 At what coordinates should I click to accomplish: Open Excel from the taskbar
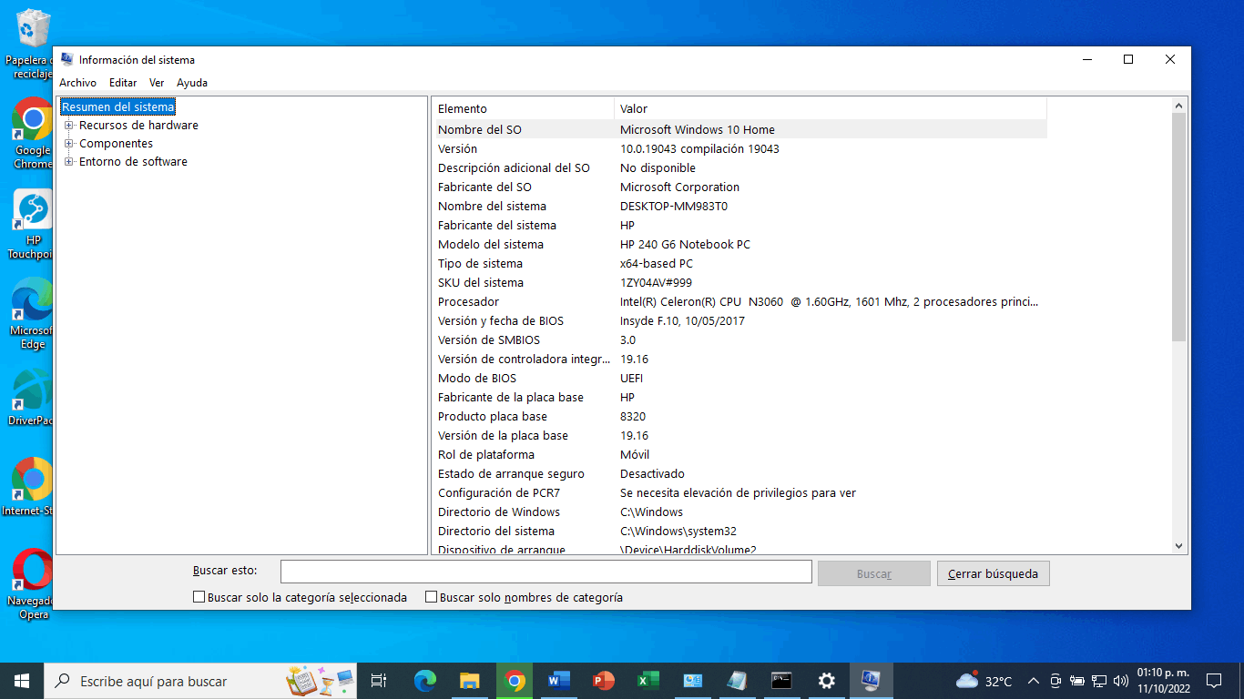click(x=648, y=681)
